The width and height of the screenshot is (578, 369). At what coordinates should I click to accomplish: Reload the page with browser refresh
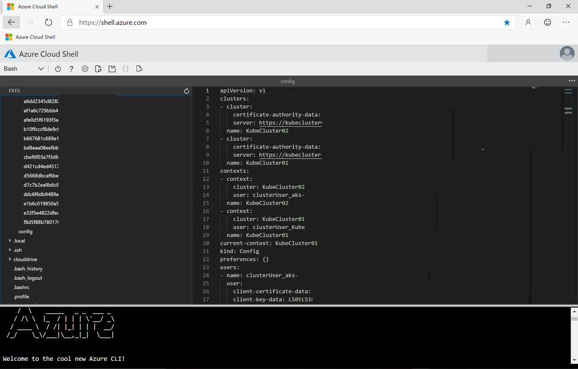[x=48, y=23]
